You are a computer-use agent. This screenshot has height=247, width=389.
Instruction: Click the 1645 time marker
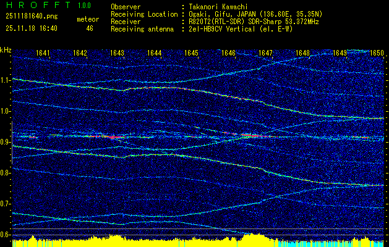tap(191, 53)
